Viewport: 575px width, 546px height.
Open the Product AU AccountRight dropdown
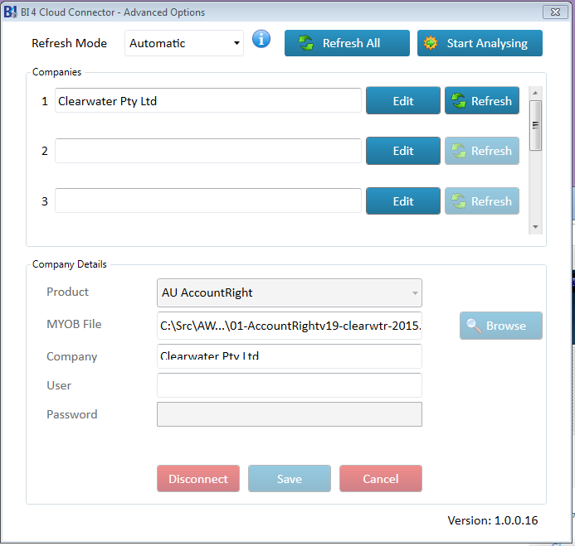290,293
